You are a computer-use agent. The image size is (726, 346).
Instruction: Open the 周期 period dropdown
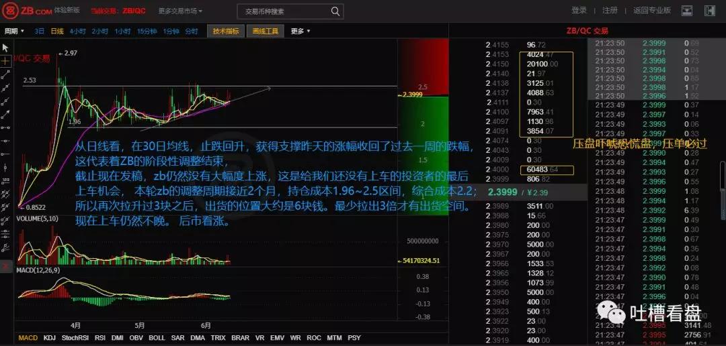pyautogui.click(x=14, y=31)
